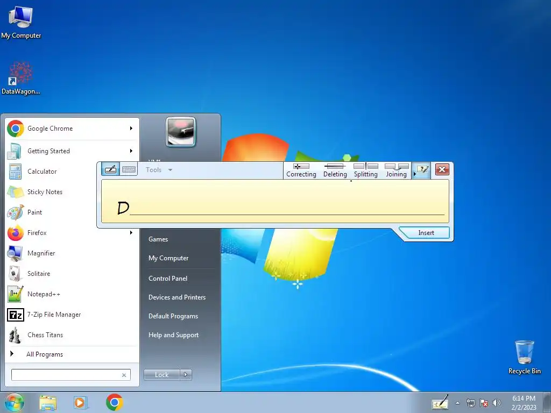
Task: Play the Correcting gesture demo
Action: pyautogui.click(x=301, y=170)
